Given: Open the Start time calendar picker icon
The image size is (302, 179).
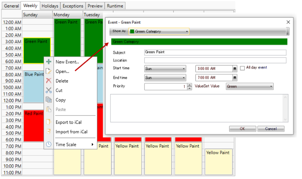Looking at the screenshot, I should [x=235, y=69].
